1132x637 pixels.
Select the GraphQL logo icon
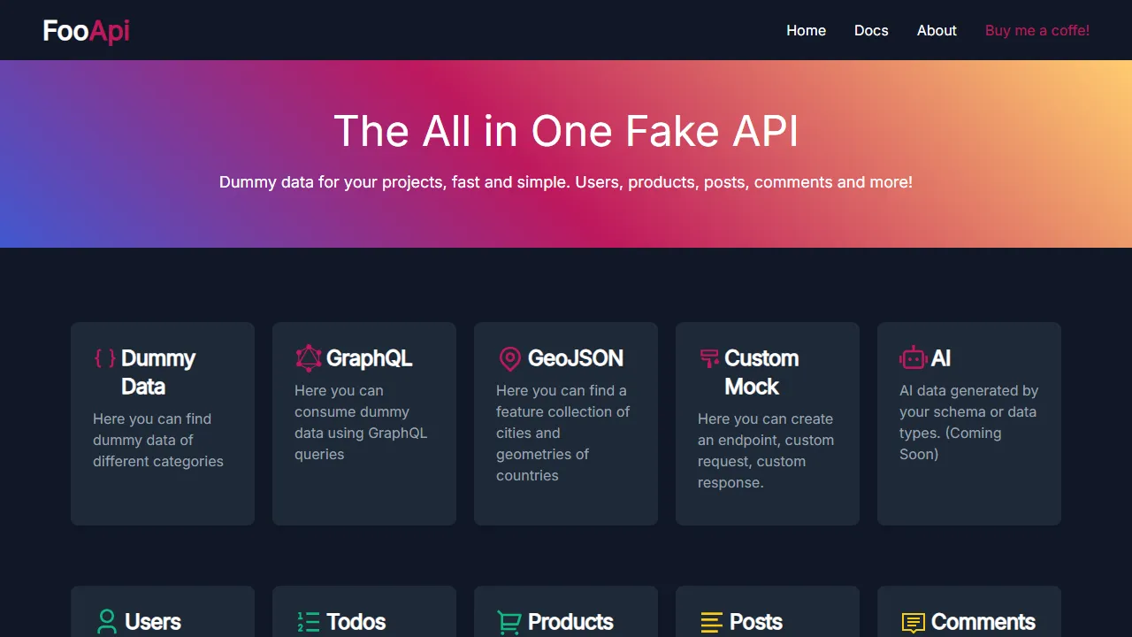(308, 358)
